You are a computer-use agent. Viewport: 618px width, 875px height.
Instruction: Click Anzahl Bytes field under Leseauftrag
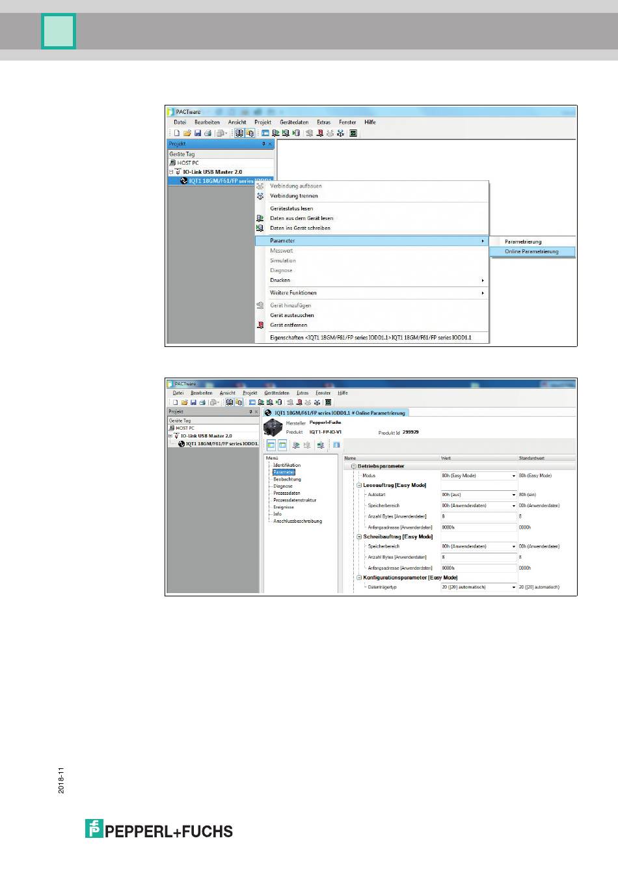point(479,517)
